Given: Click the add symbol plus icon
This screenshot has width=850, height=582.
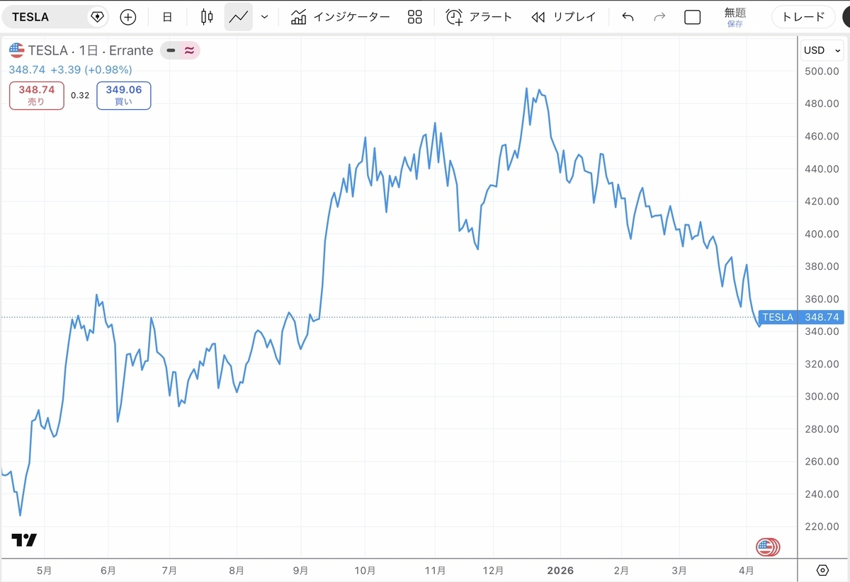Looking at the screenshot, I should coord(128,17).
